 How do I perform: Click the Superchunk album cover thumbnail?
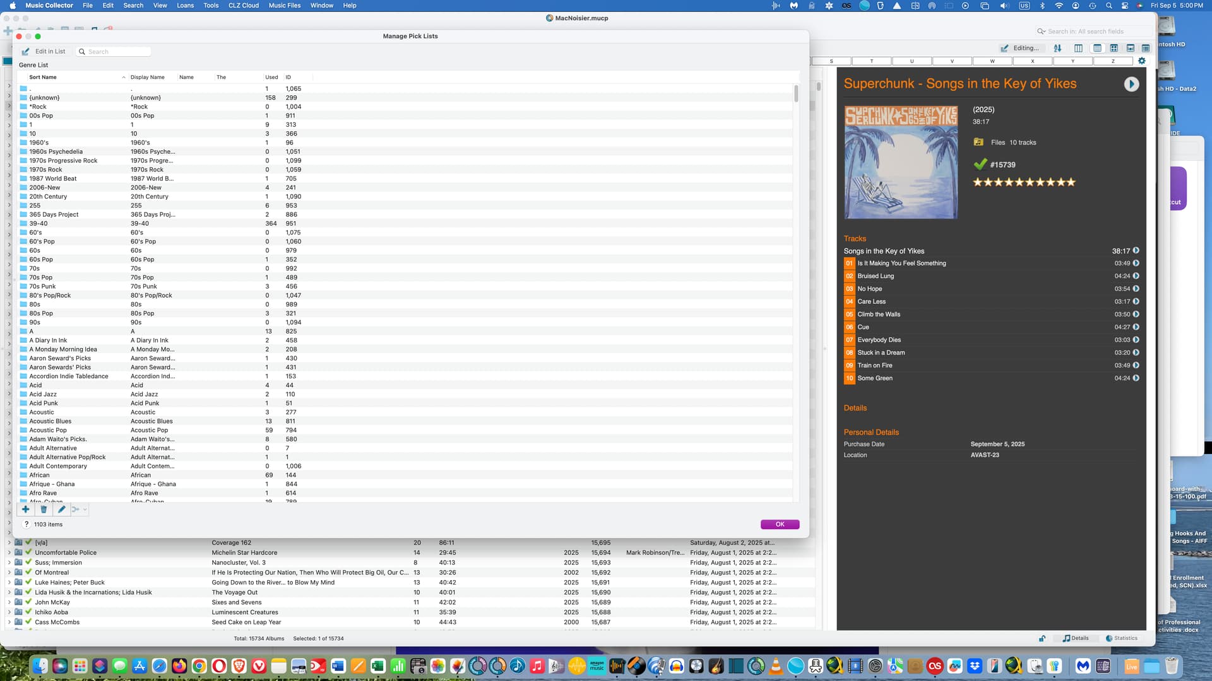pos(901,162)
